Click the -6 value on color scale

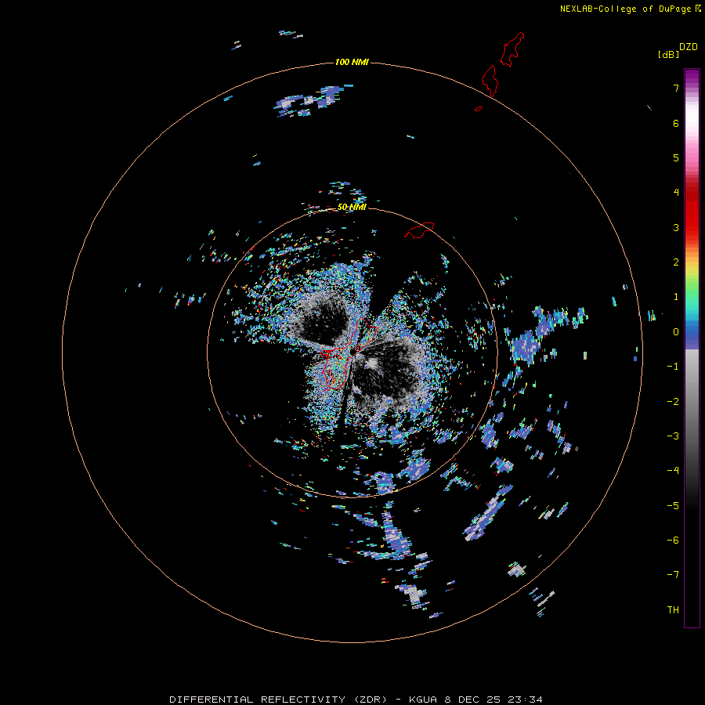tap(673, 540)
